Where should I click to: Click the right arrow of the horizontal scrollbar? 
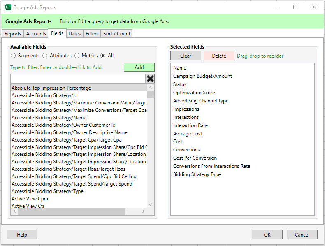[143, 211]
